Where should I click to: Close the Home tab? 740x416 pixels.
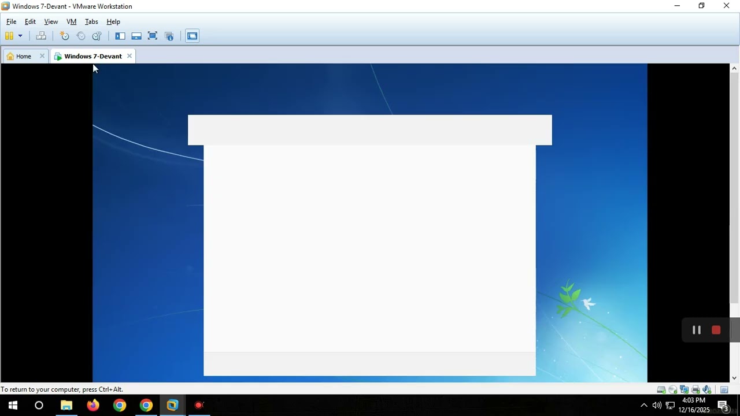tap(42, 56)
